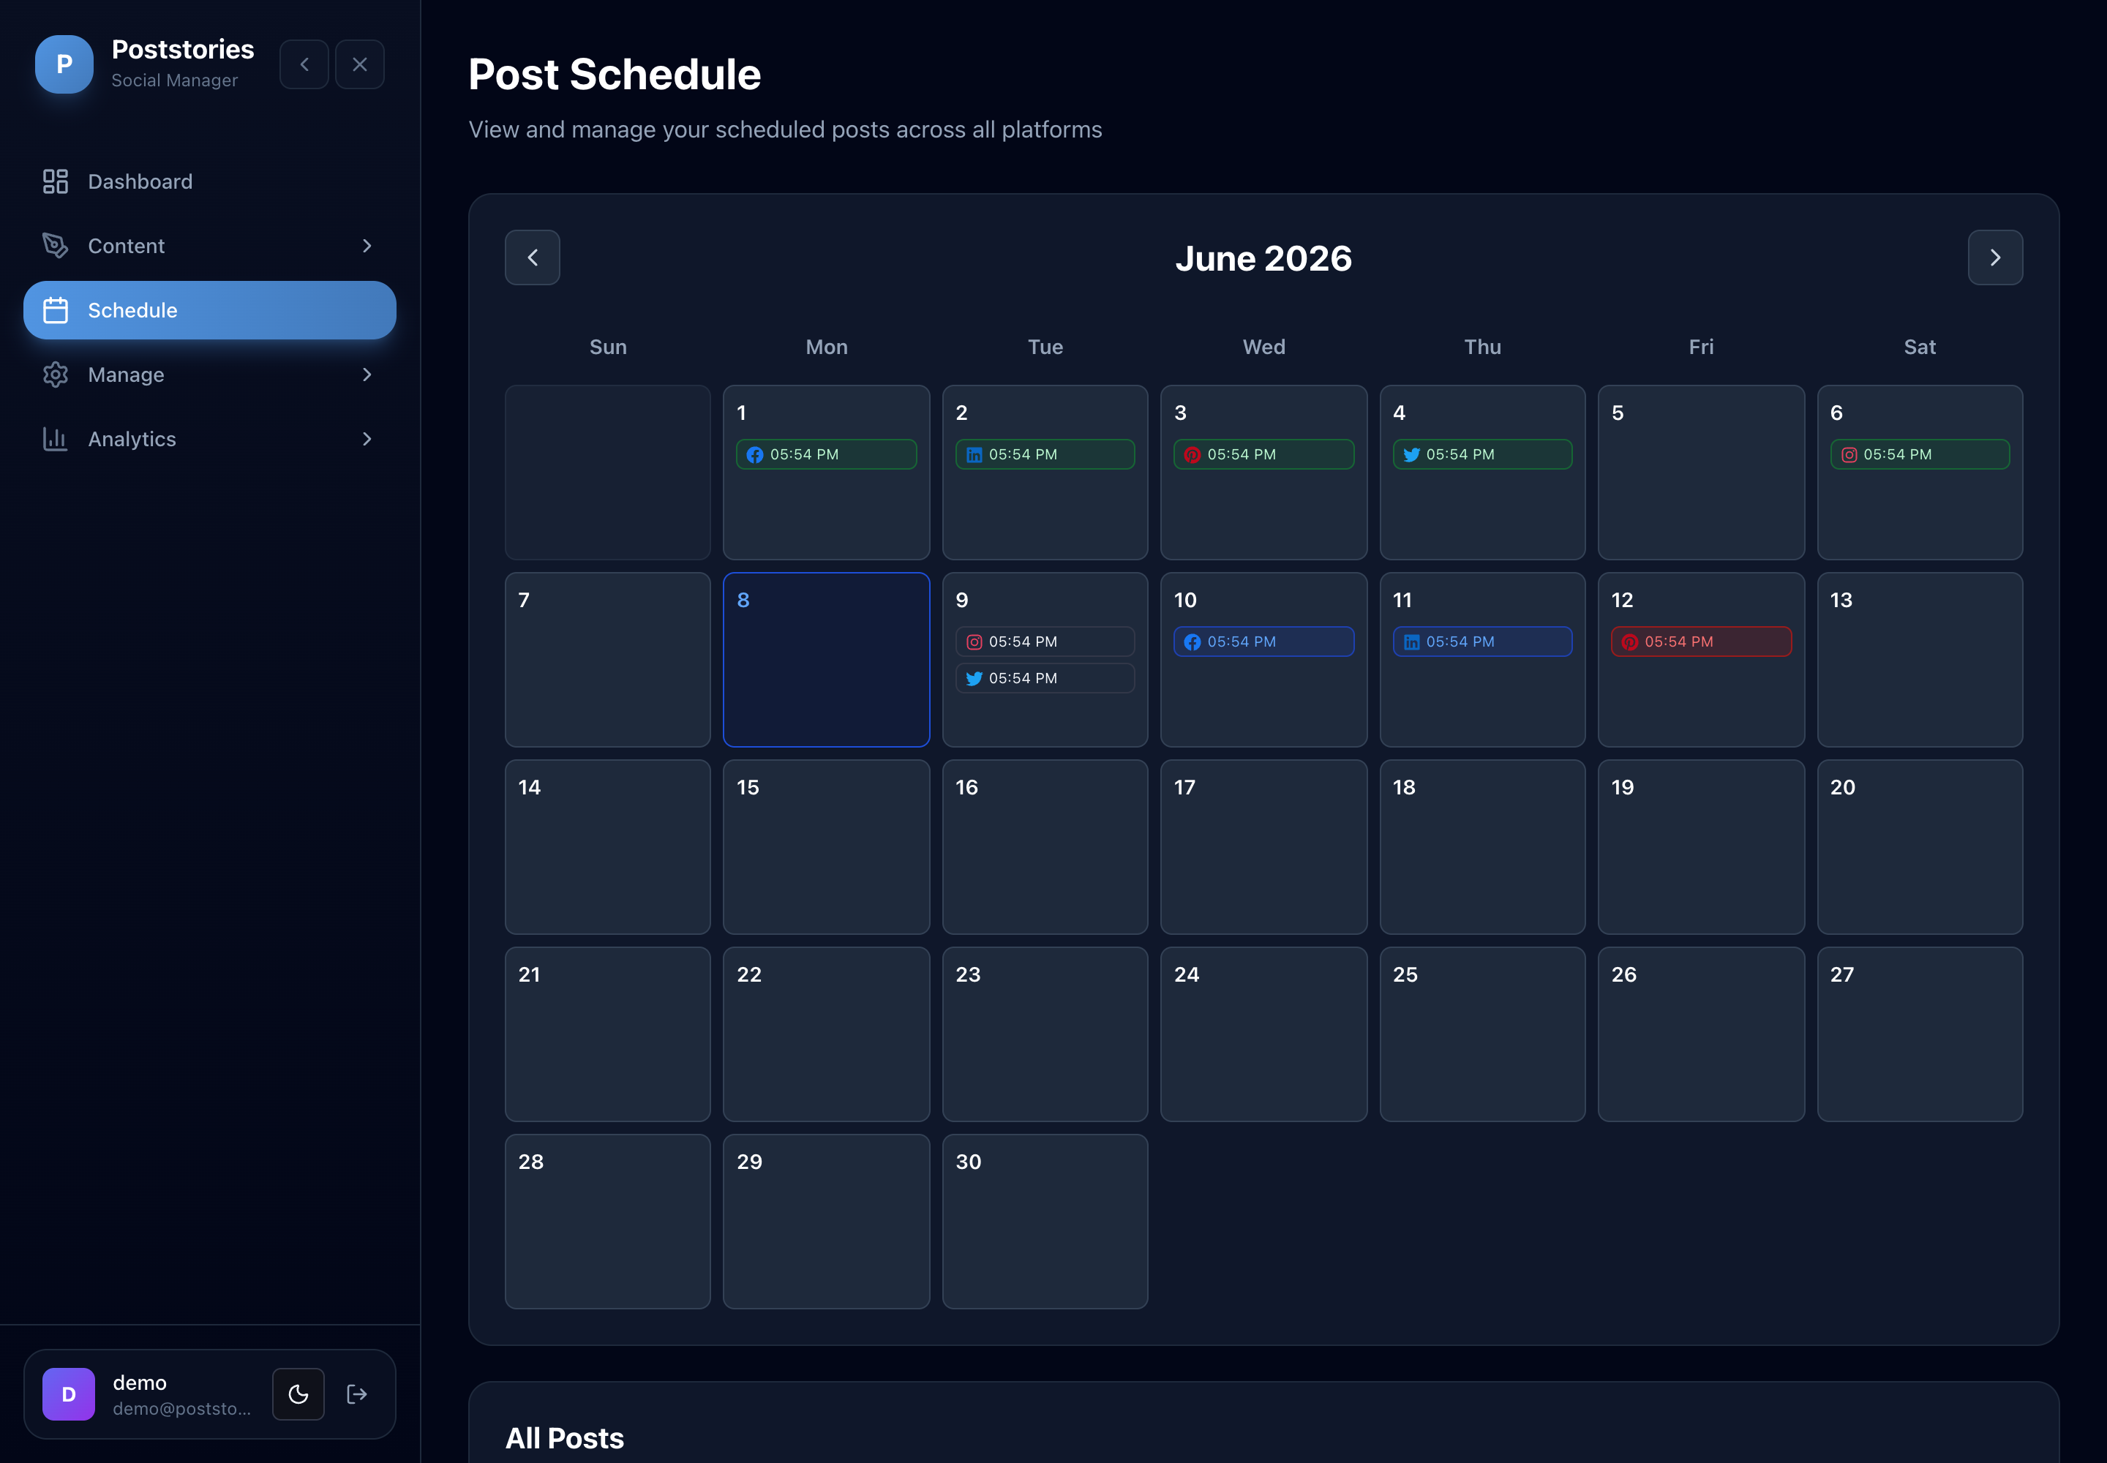
Task: Open the Instagram post on June 6
Action: point(1920,455)
